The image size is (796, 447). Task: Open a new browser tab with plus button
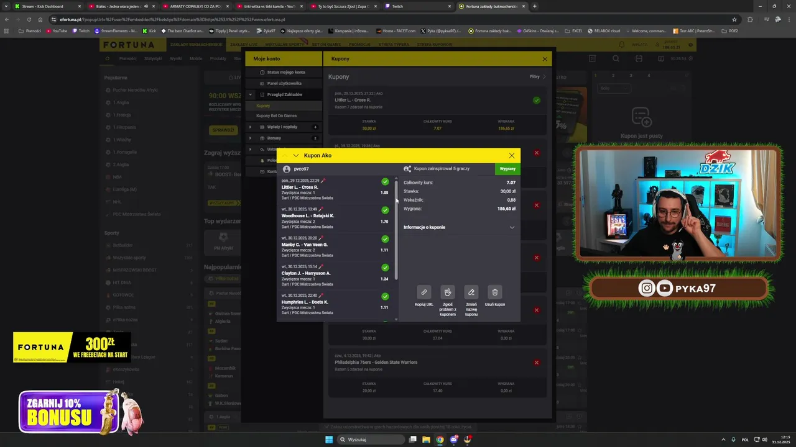tap(535, 6)
